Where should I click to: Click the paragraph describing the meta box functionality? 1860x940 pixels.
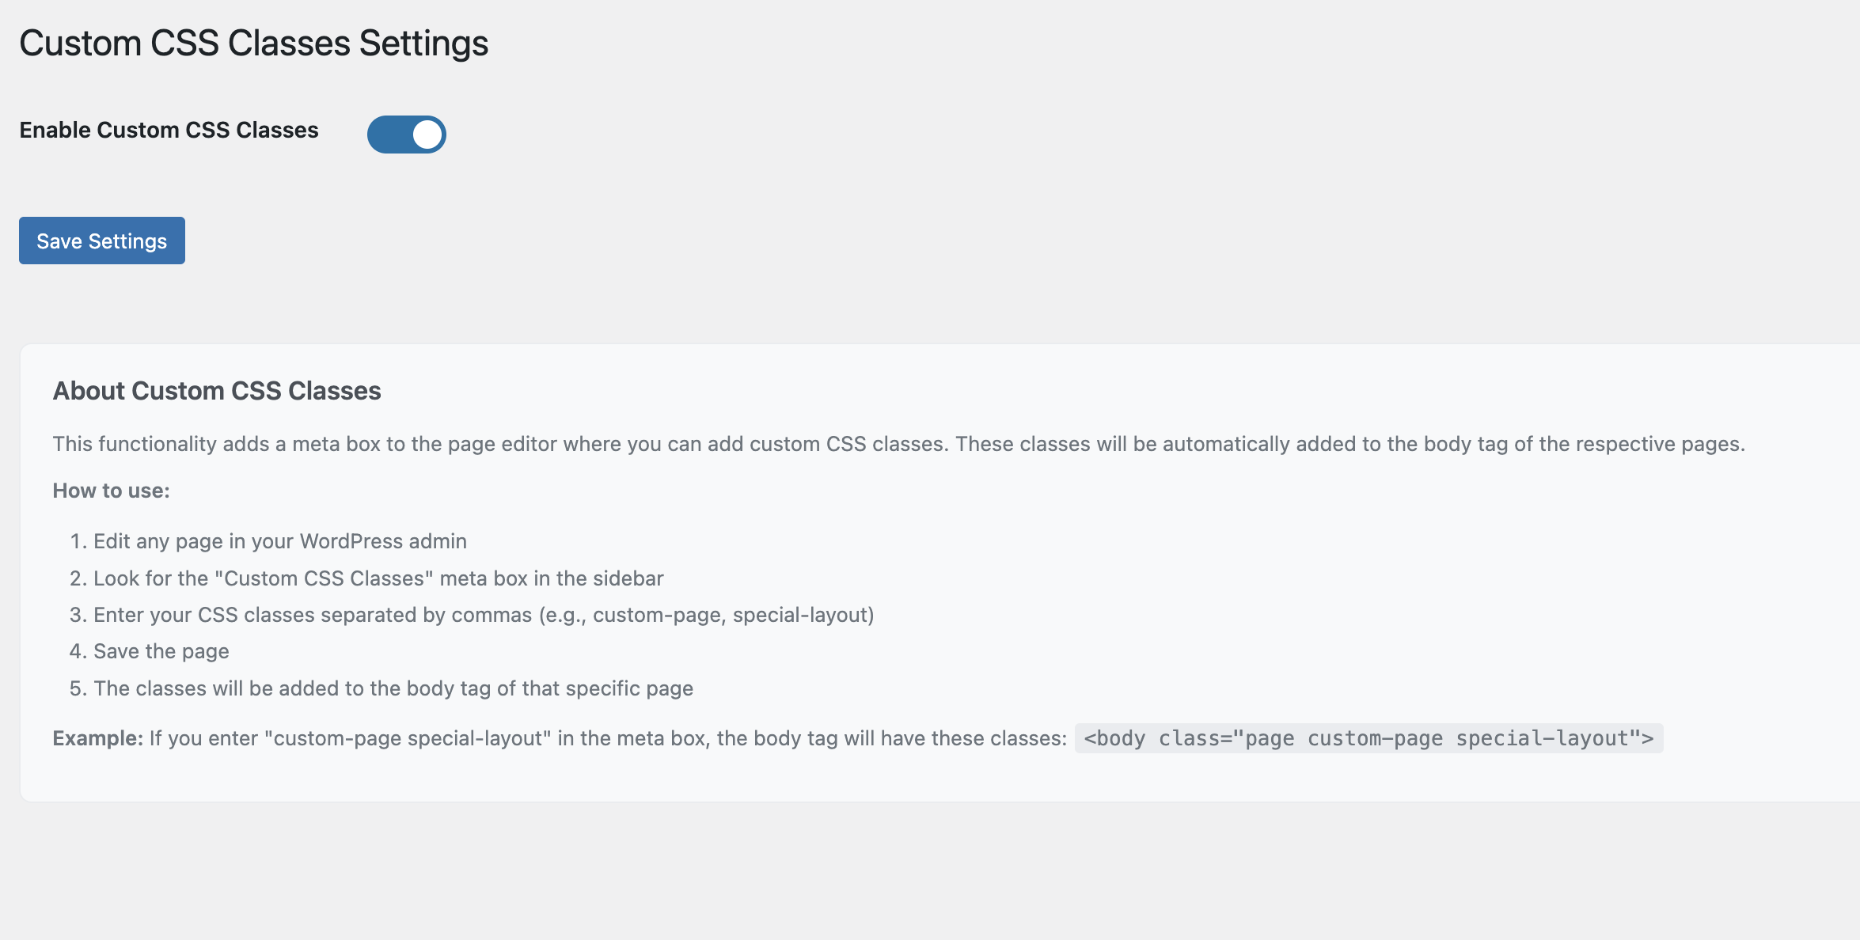pos(898,444)
